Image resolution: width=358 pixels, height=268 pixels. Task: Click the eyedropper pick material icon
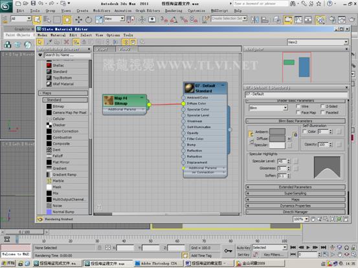click(x=49, y=42)
